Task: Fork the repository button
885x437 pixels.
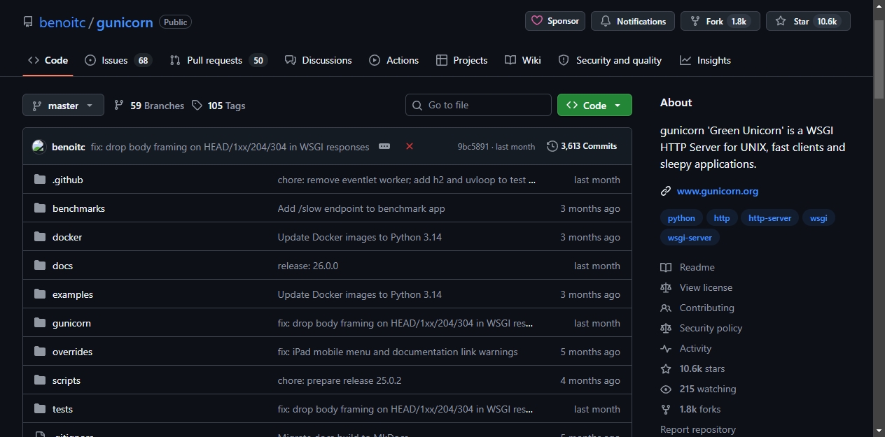Action: pos(720,21)
